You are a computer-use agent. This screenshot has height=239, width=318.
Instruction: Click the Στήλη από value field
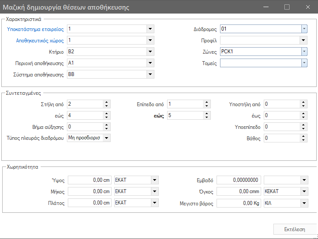[85, 104]
